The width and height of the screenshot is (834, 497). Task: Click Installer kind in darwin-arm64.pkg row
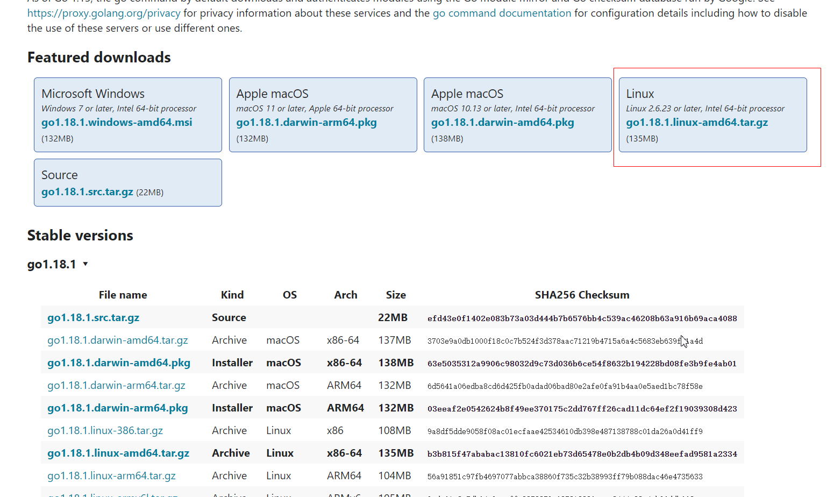click(x=232, y=408)
